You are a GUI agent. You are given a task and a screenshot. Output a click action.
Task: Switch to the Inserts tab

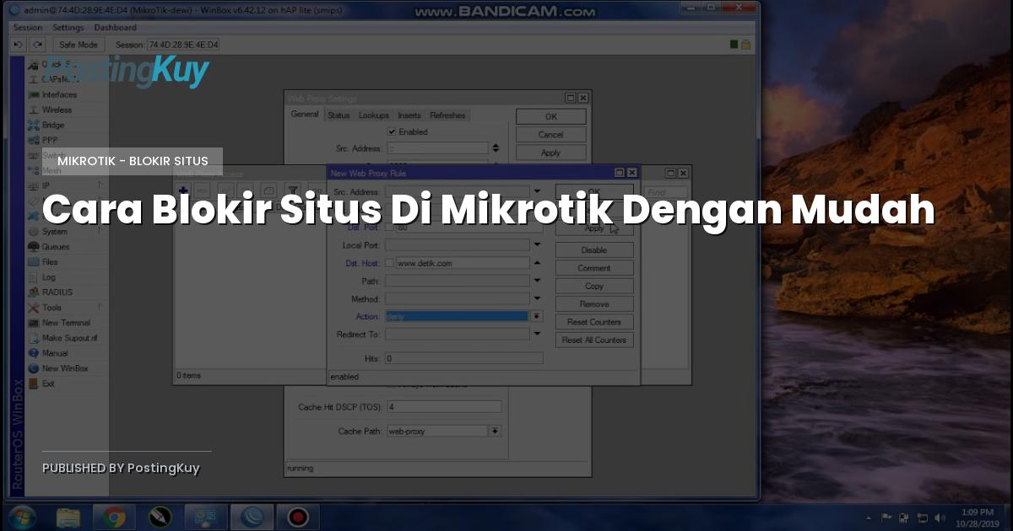(409, 115)
